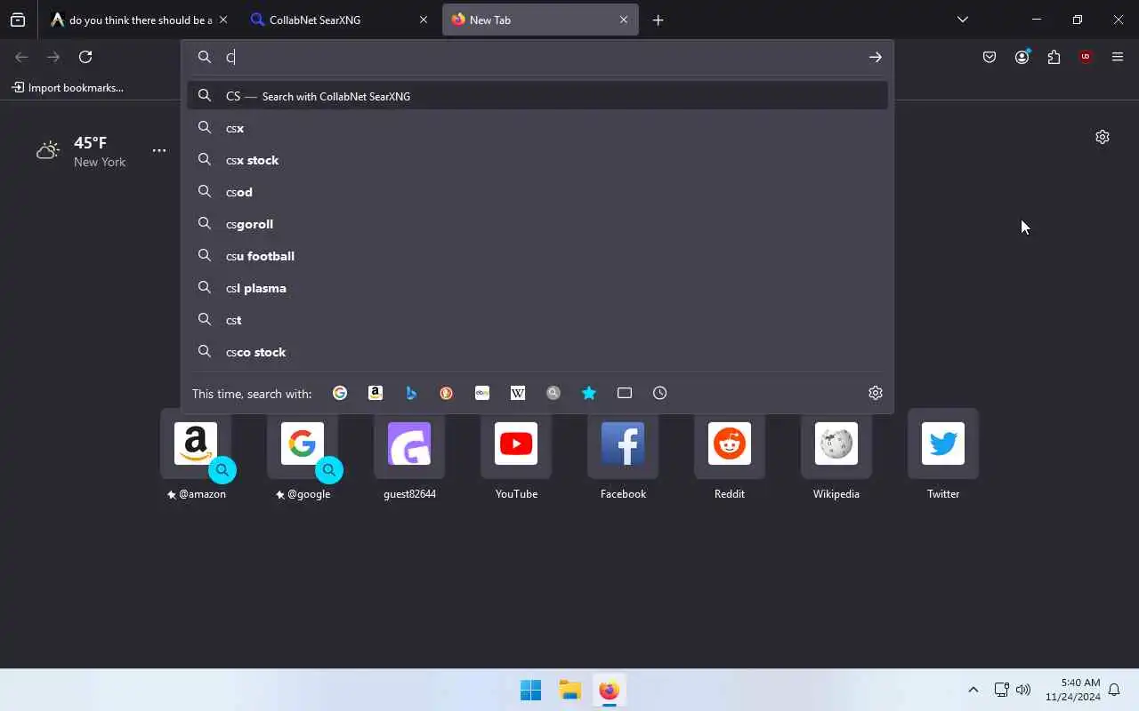The height and width of the screenshot is (711, 1139).
Task: Select 'csl plasma' suggestion
Action: click(x=537, y=288)
